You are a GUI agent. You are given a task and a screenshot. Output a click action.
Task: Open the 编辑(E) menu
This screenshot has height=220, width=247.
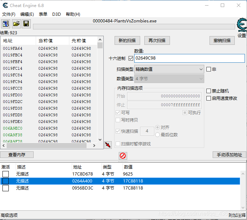click(x=27, y=14)
